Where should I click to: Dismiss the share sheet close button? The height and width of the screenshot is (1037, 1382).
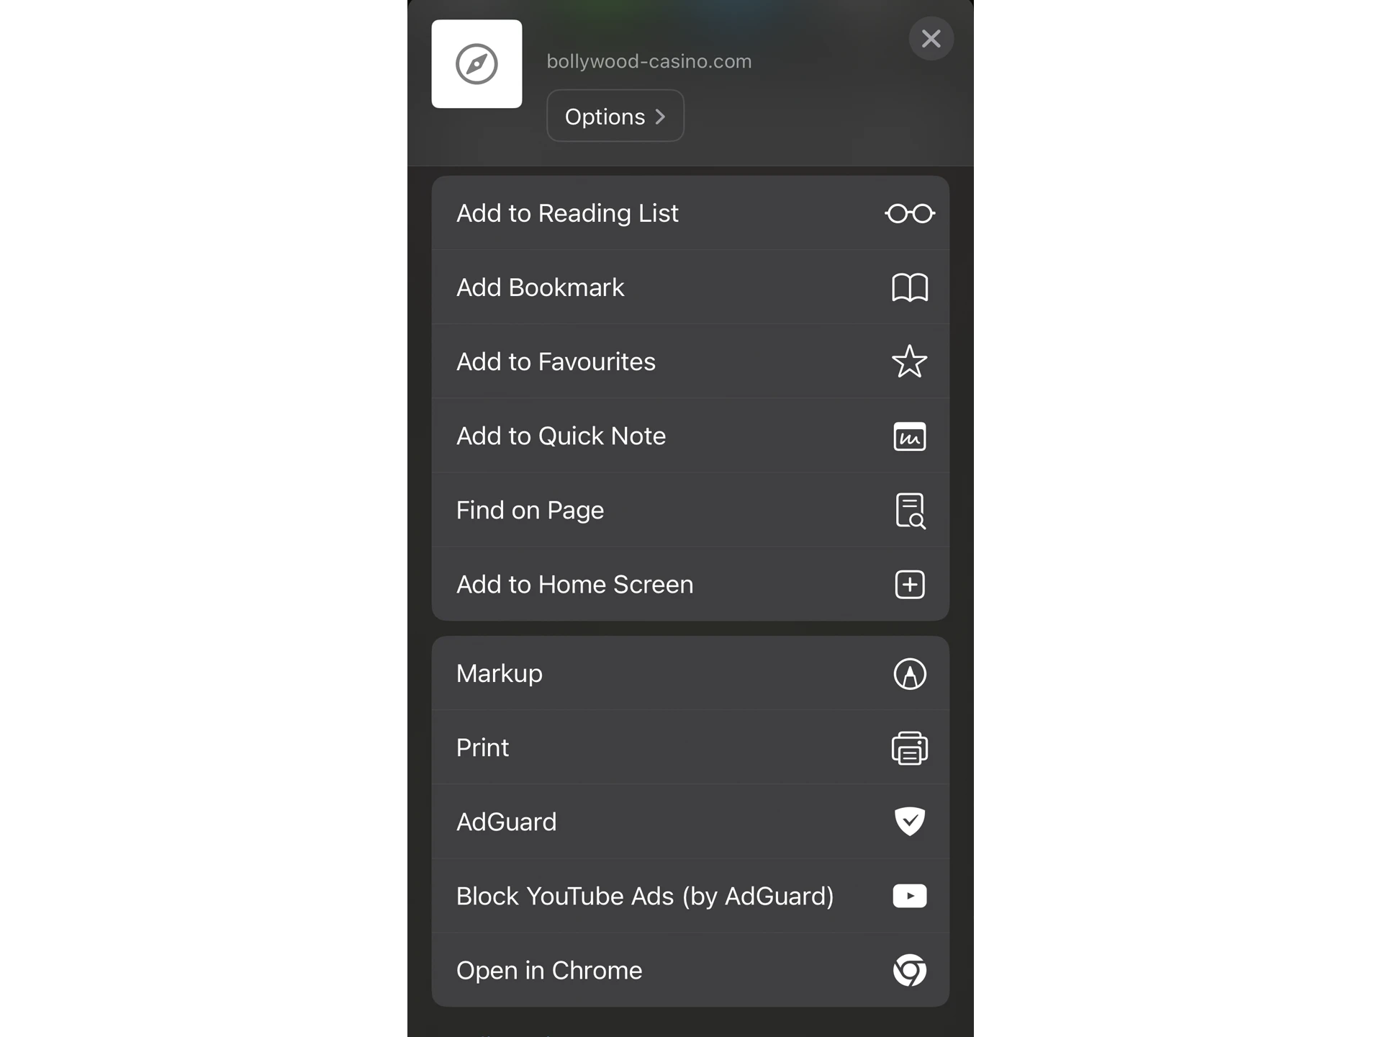pyautogui.click(x=931, y=38)
